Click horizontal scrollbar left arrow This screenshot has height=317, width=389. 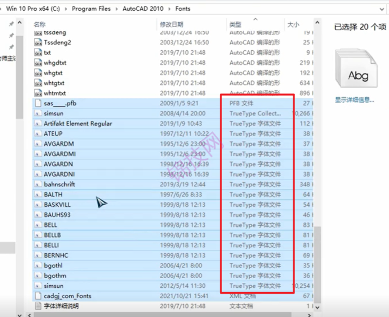30,315
